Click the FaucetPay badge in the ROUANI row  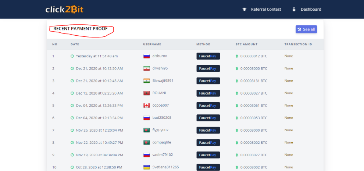pyautogui.click(x=208, y=93)
